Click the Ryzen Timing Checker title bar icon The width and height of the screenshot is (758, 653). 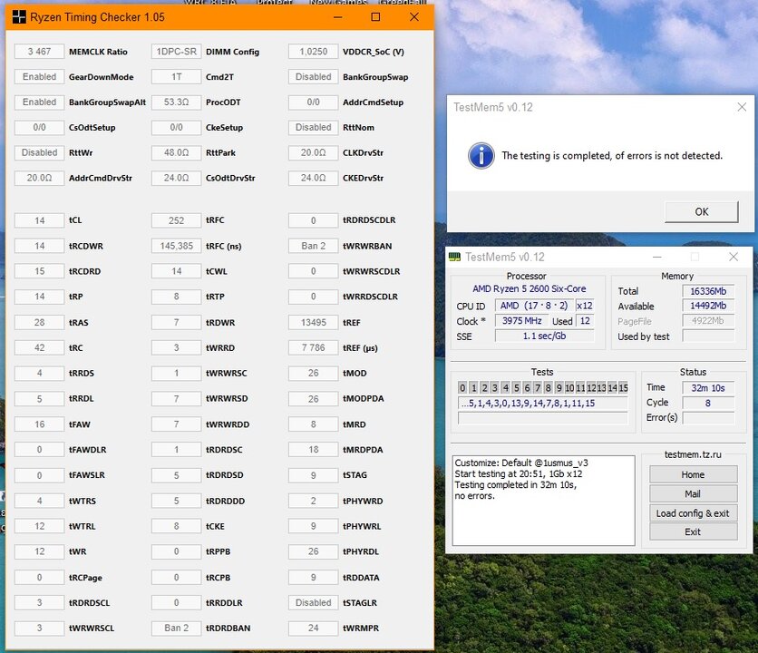[19, 17]
